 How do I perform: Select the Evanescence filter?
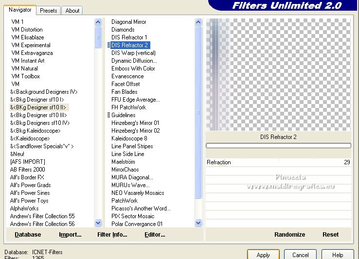(x=127, y=76)
